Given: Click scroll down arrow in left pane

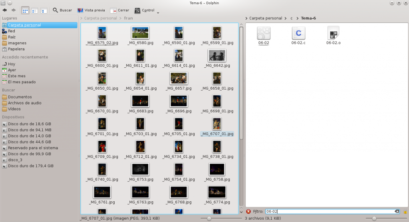Looking at the screenshot, I should tap(241, 212).
